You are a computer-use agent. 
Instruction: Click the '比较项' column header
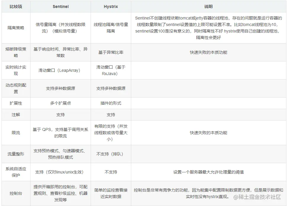(x=16, y=7)
